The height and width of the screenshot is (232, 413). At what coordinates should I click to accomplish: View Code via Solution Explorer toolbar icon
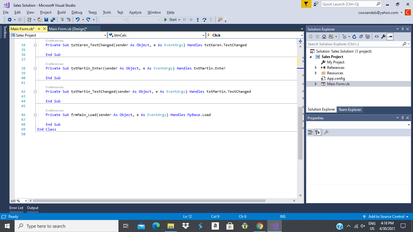[x=376, y=37]
